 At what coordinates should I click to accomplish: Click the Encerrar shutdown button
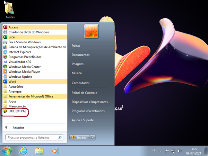click(x=80, y=137)
